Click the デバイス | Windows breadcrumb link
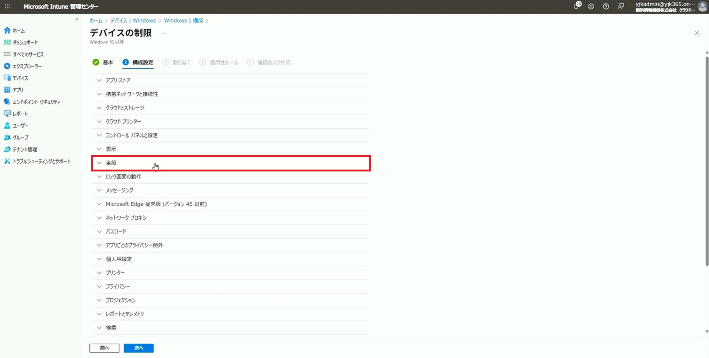This screenshot has width=709, height=358. point(133,21)
